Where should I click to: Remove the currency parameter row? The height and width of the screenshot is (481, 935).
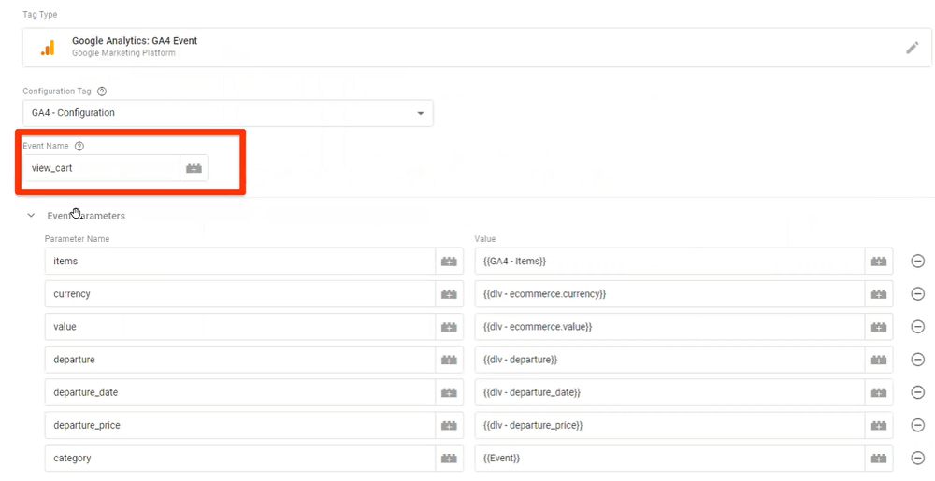(918, 294)
